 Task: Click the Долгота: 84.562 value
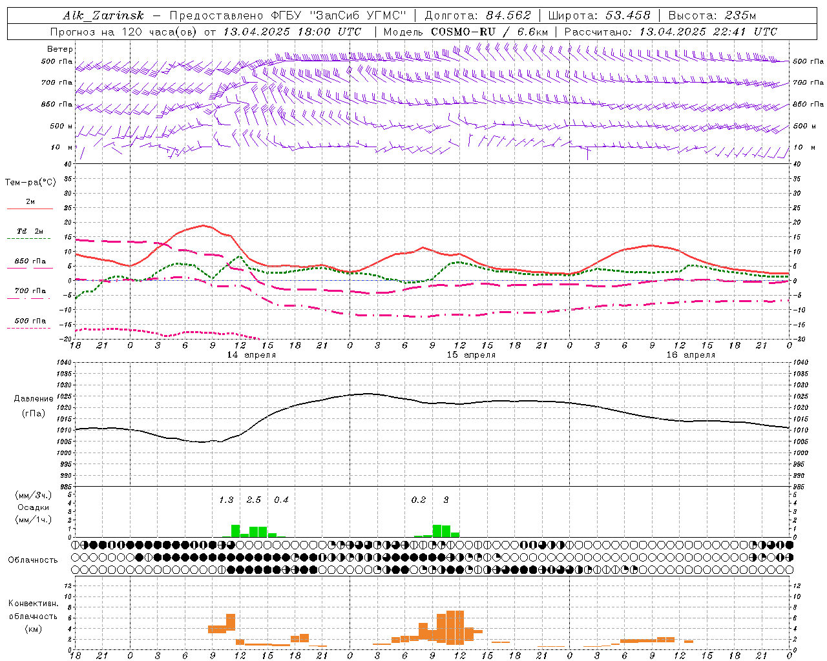(x=477, y=15)
